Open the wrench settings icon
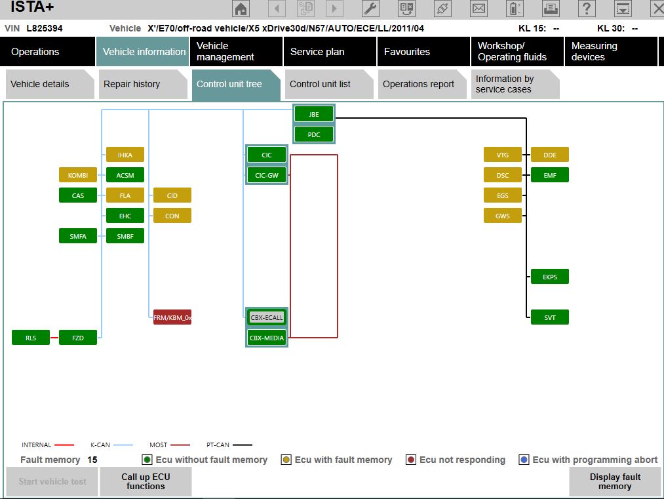This screenshot has height=499, width=664. tap(370, 9)
